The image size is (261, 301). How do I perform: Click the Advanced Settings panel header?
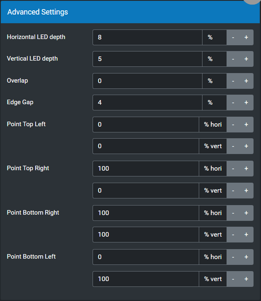(124, 12)
